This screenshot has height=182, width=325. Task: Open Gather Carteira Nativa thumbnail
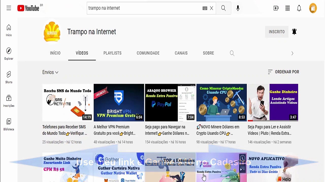point(119,167)
